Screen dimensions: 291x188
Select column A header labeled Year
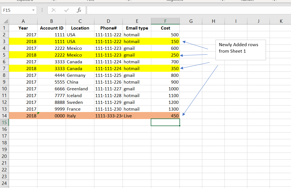pyautogui.click(x=23, y=21)
